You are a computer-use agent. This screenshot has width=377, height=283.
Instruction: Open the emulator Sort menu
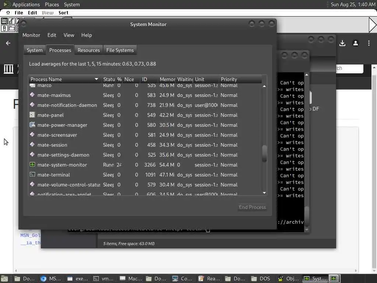tap(63, 13)
